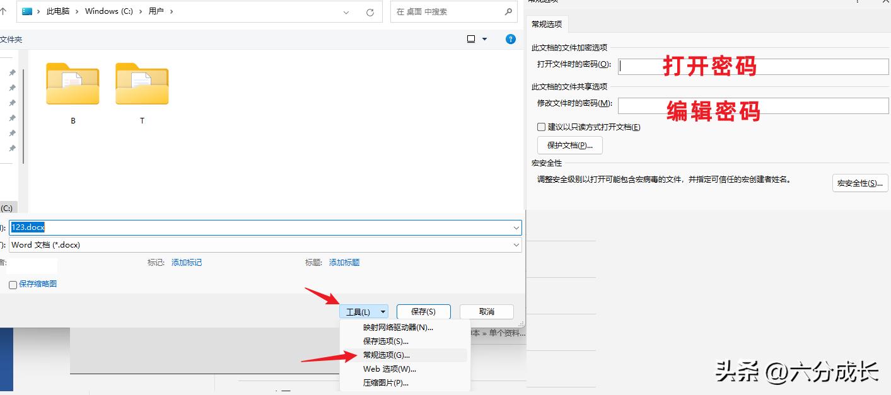Enable the 保存缩略图 checkbox
This screenshot has height=395, width=891.
point(13,285)
